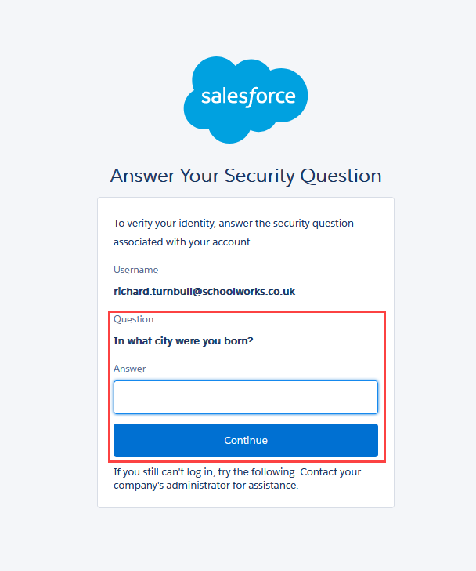This screenshot has width=476, height=571.
Task: Click the Username field label
Action: pos(135,269)
